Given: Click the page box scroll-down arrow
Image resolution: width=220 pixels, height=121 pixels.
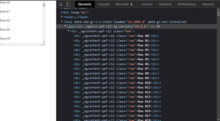Looking at the screenshot, I should 44,41.
